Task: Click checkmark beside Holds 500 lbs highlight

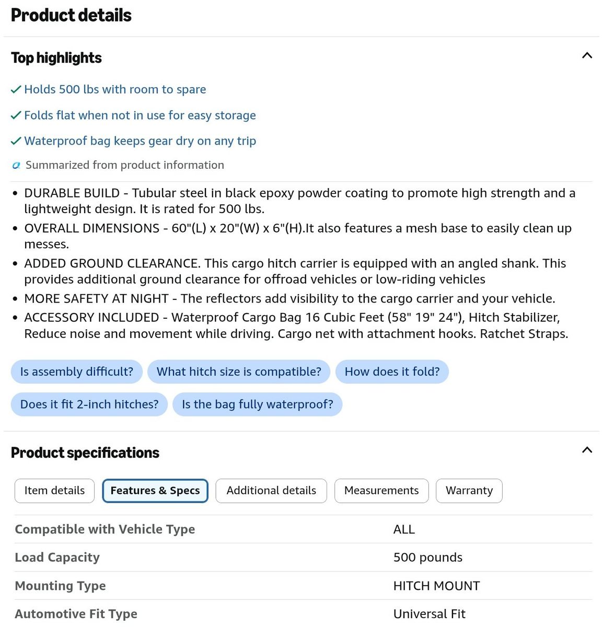Action: 16,89
